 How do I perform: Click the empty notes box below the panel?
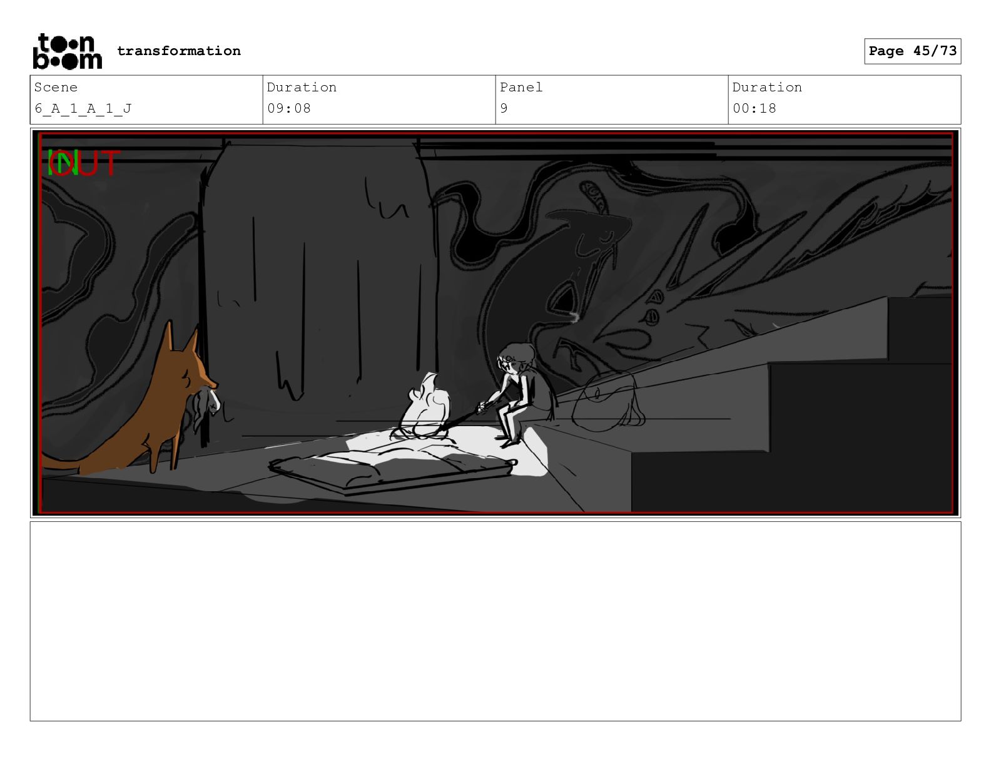[495, 621]
